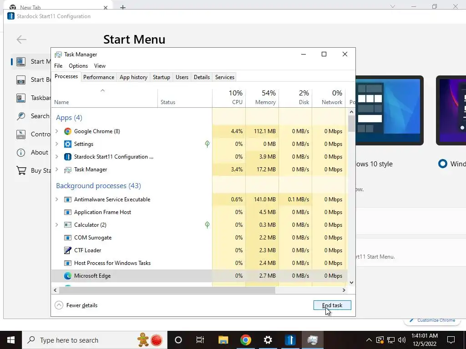Expand the Settings process group

click(57, 144)
